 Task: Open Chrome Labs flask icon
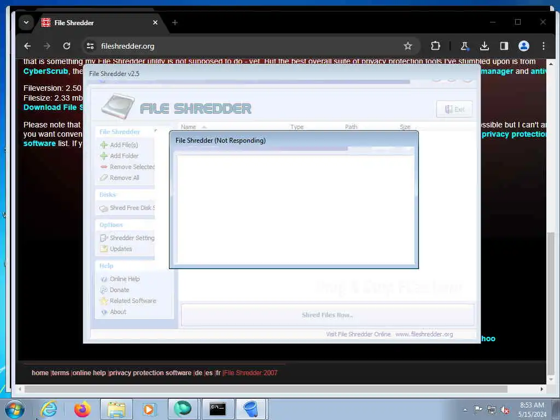pyautogui.click(x=465, y=46)
